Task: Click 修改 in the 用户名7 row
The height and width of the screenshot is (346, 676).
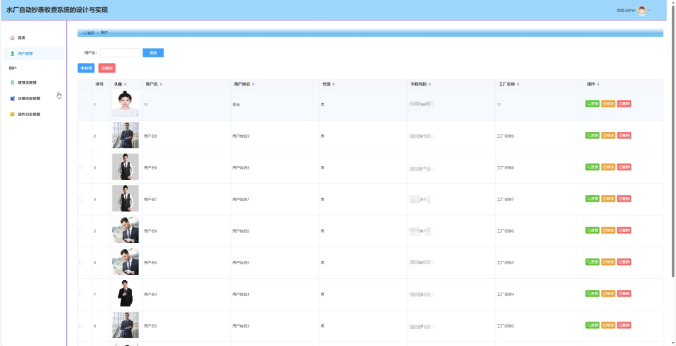Action: pos(608,198)
